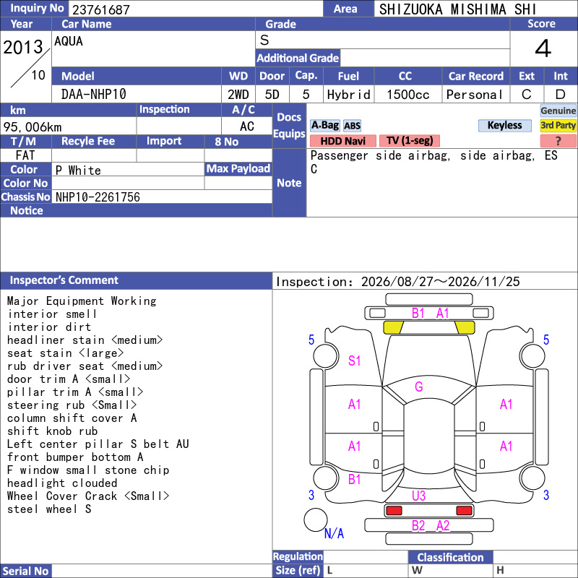
Task: Click the spare tire circle marked N/A
Action: 316,519
